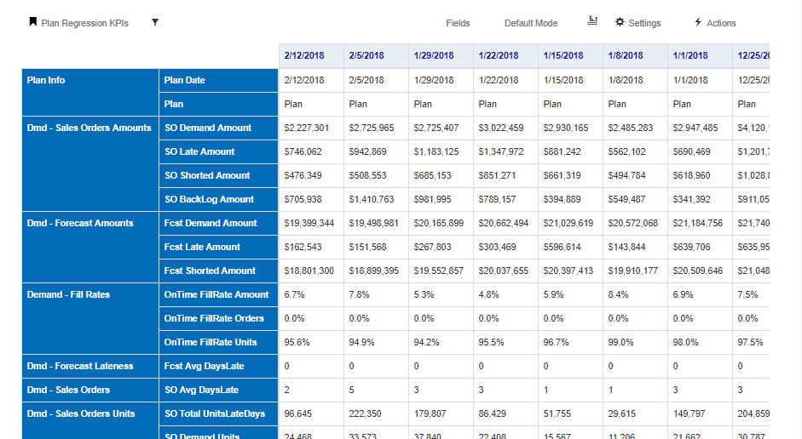Select the 2/12/2018 column header
The height and width of the screenshot is (439, 802).
[304, 55]
